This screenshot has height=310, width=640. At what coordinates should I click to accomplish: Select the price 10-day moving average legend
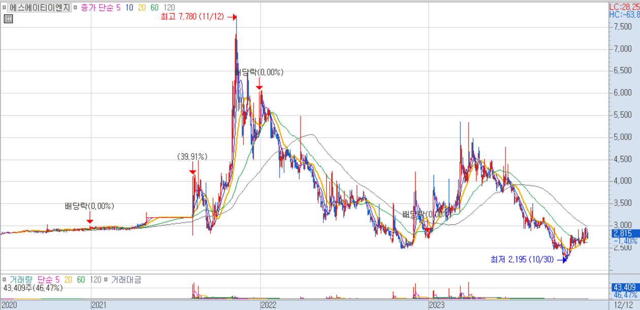pyautogui.click(x=129, y=8)
